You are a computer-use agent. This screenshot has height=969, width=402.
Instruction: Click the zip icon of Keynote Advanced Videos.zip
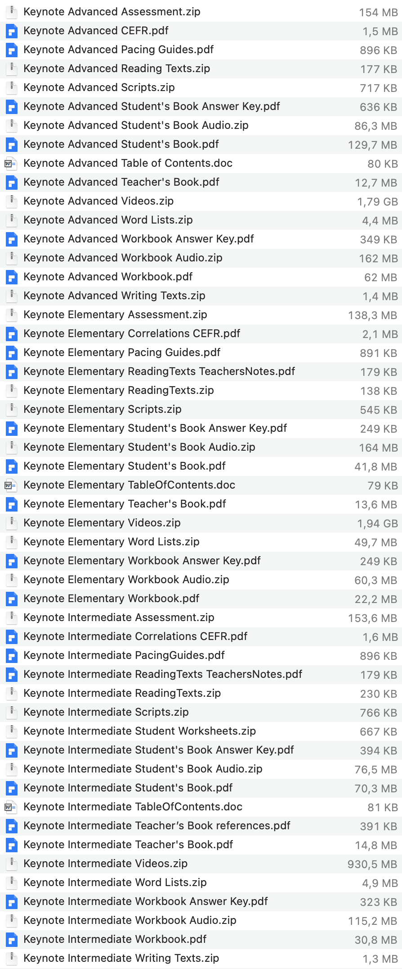pyautogui.click(x=11, y=201)
